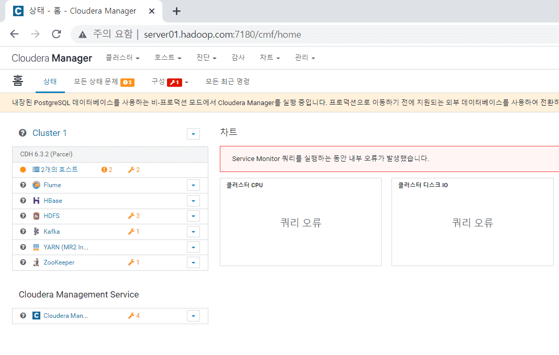
Task: Open the 진단 menu
Action: tap(206, 58)
